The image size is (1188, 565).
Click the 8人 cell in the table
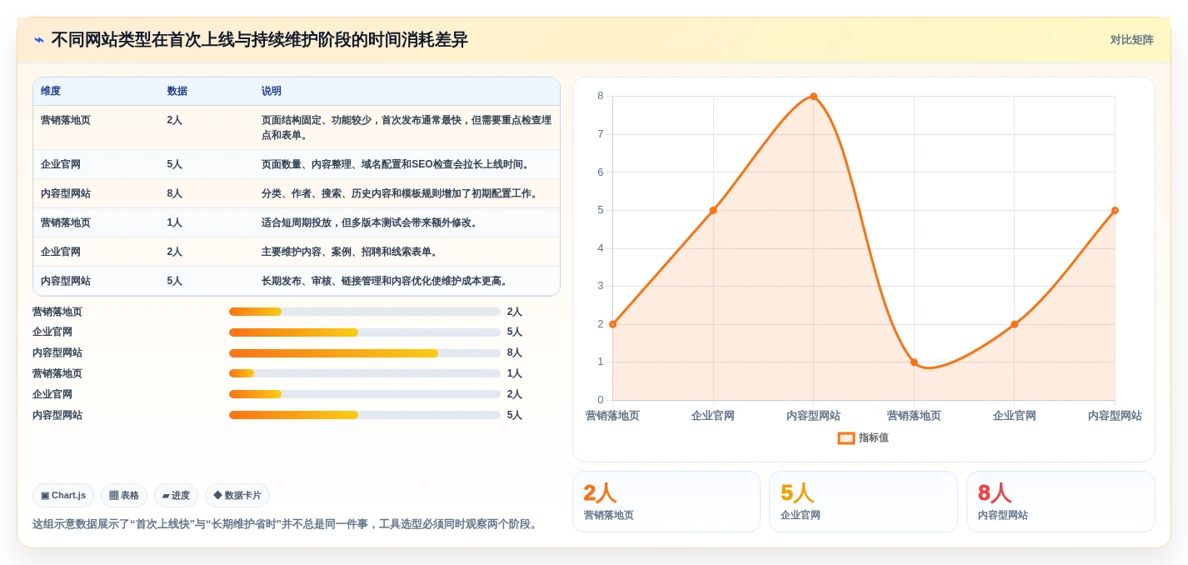point(174,193)
